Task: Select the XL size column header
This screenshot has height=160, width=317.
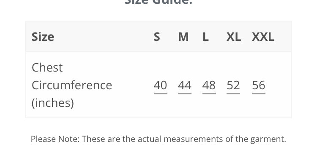Action: click(x=234, y=37)
